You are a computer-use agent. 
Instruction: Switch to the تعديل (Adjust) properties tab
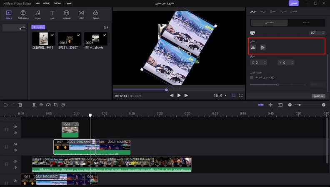tap(273, 11)
